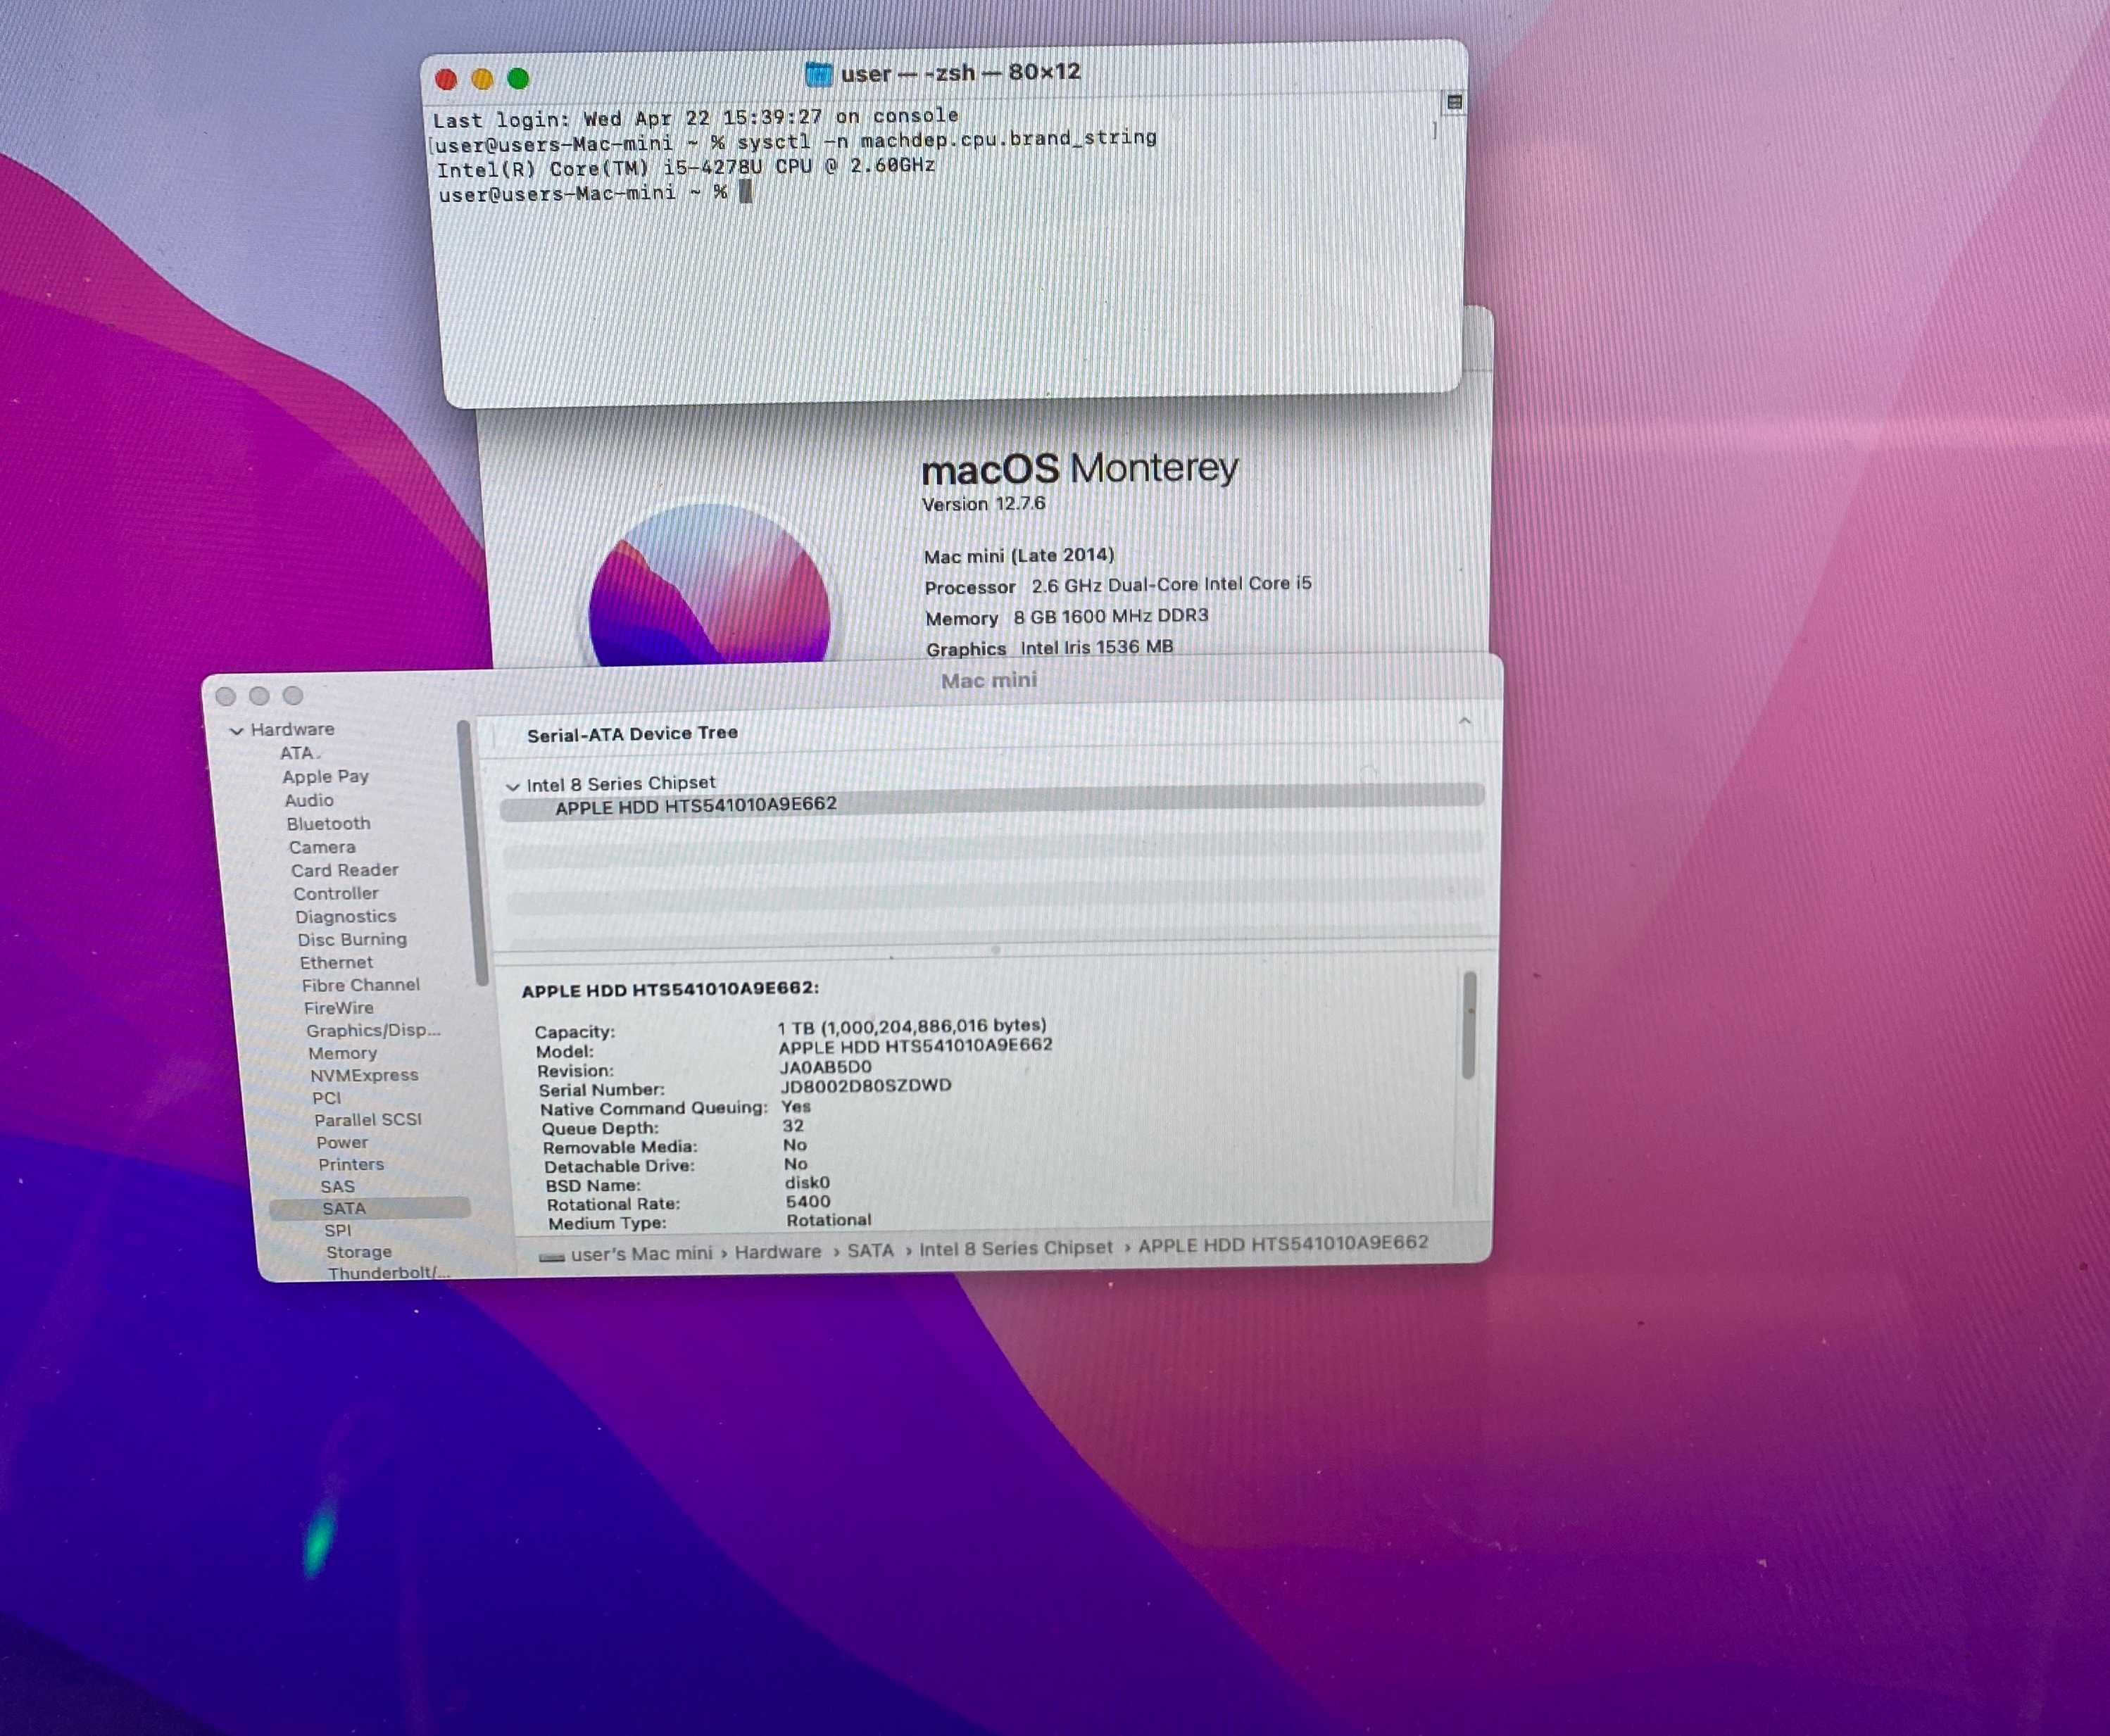Select Fibre Channel in sidebar
The width and height of the screenshot is (2110, 1736).
pos(361,985)
